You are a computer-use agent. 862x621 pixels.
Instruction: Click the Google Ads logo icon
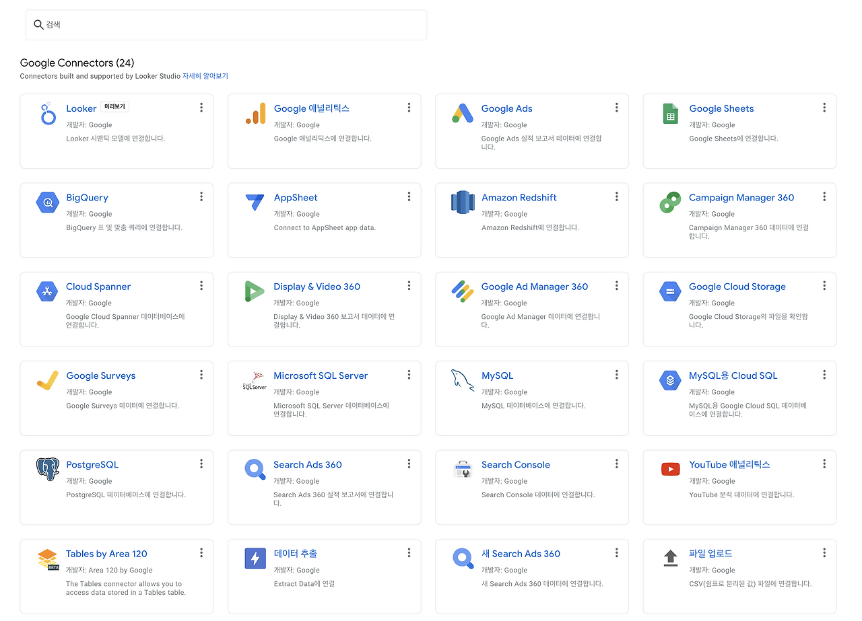pyautogui.click(x=463, y=114)
